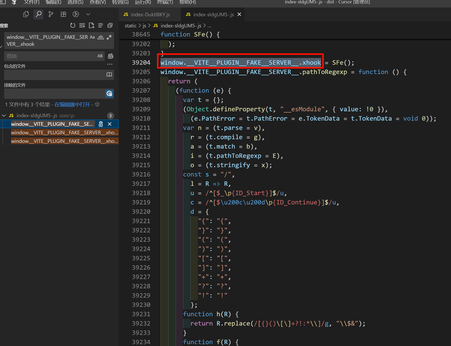Expand the activity bar overflow chevron

tap(88, 14)
